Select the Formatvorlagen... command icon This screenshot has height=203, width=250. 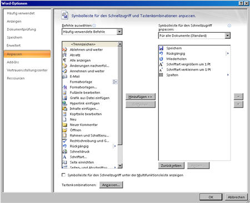64,87
